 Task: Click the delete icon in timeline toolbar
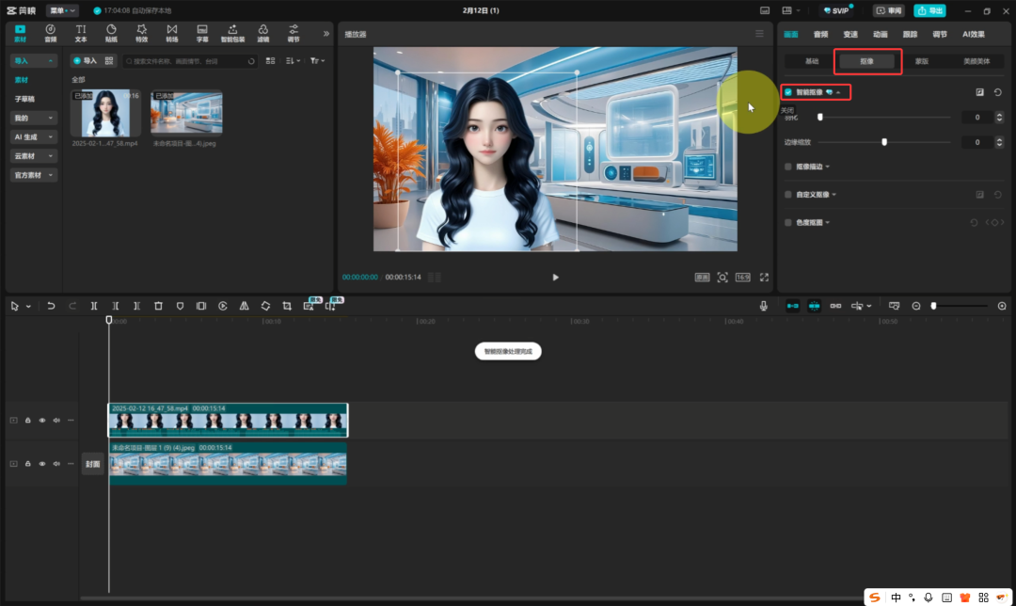coord(158,306)
